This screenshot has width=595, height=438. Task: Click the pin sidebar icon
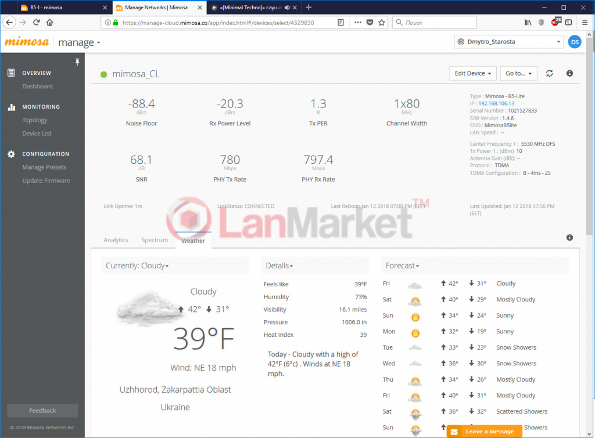point(77,62)
